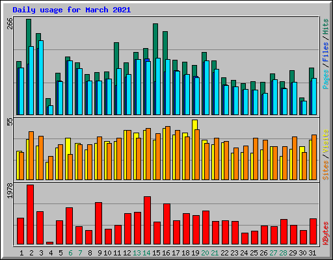Viewport: 333px width, 260px height.
Task: Select the red KBytes bar for day 24
Action: tap(245, 239)
